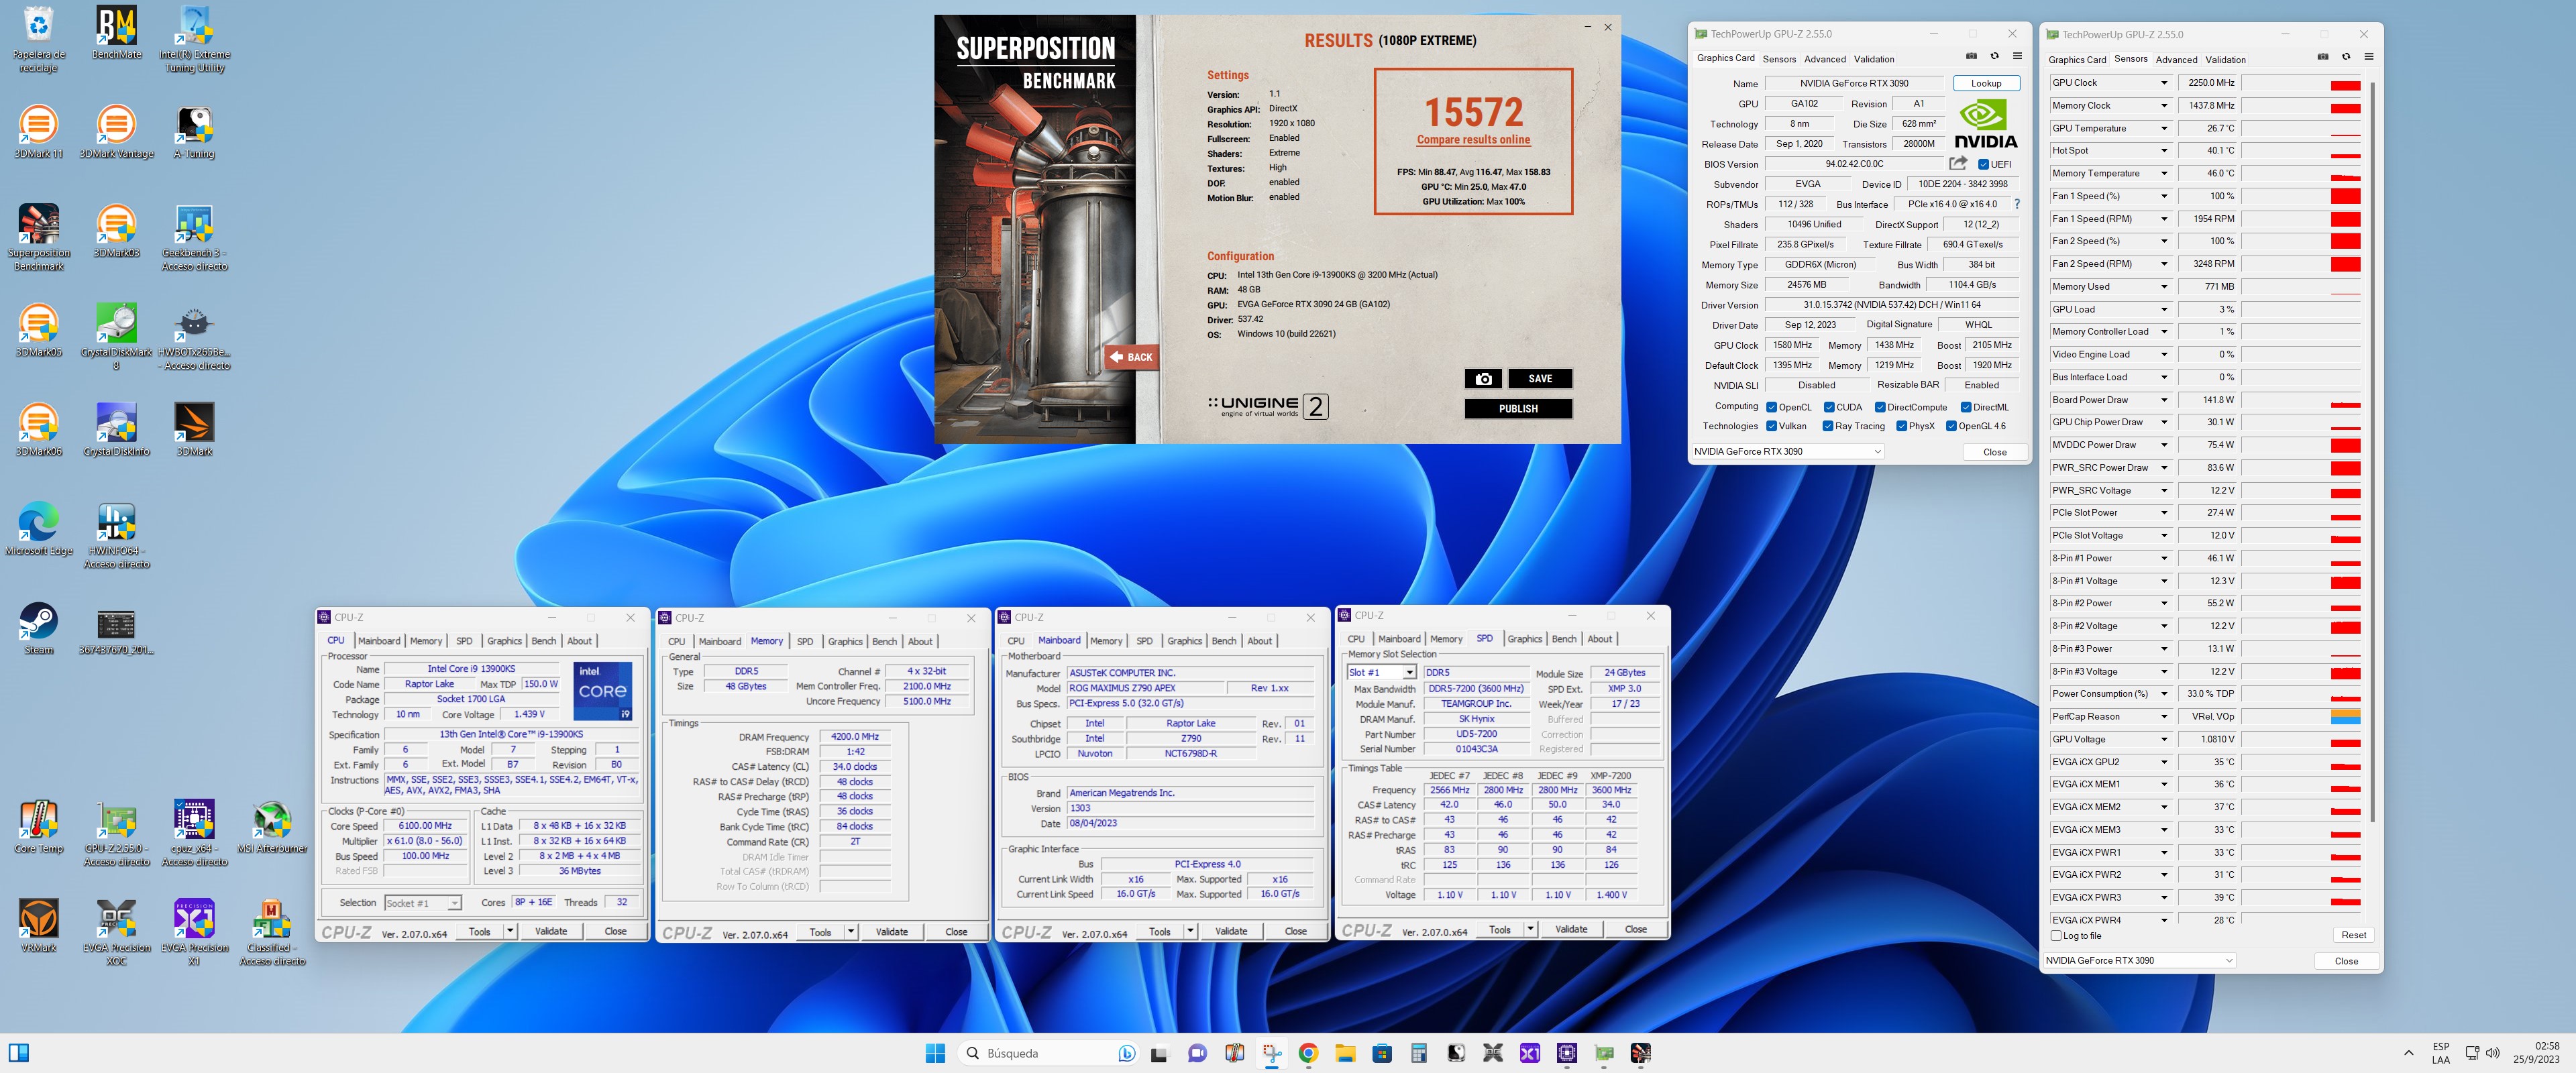2576x1073 pixels.
Task: Toggle the DirectML checkbox
Action: click(x=1966, y=407)
